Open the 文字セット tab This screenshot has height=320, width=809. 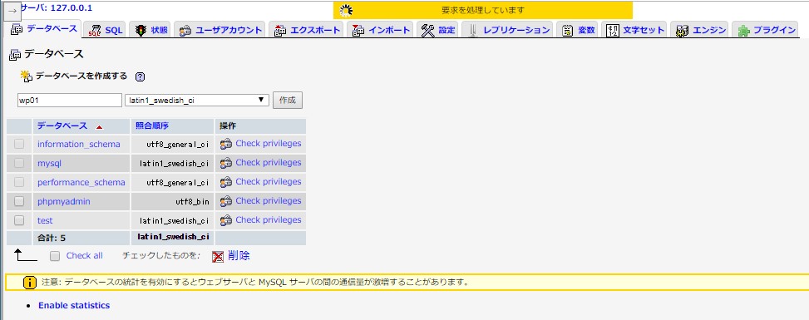pyautogui.click(x=634, y=31)
